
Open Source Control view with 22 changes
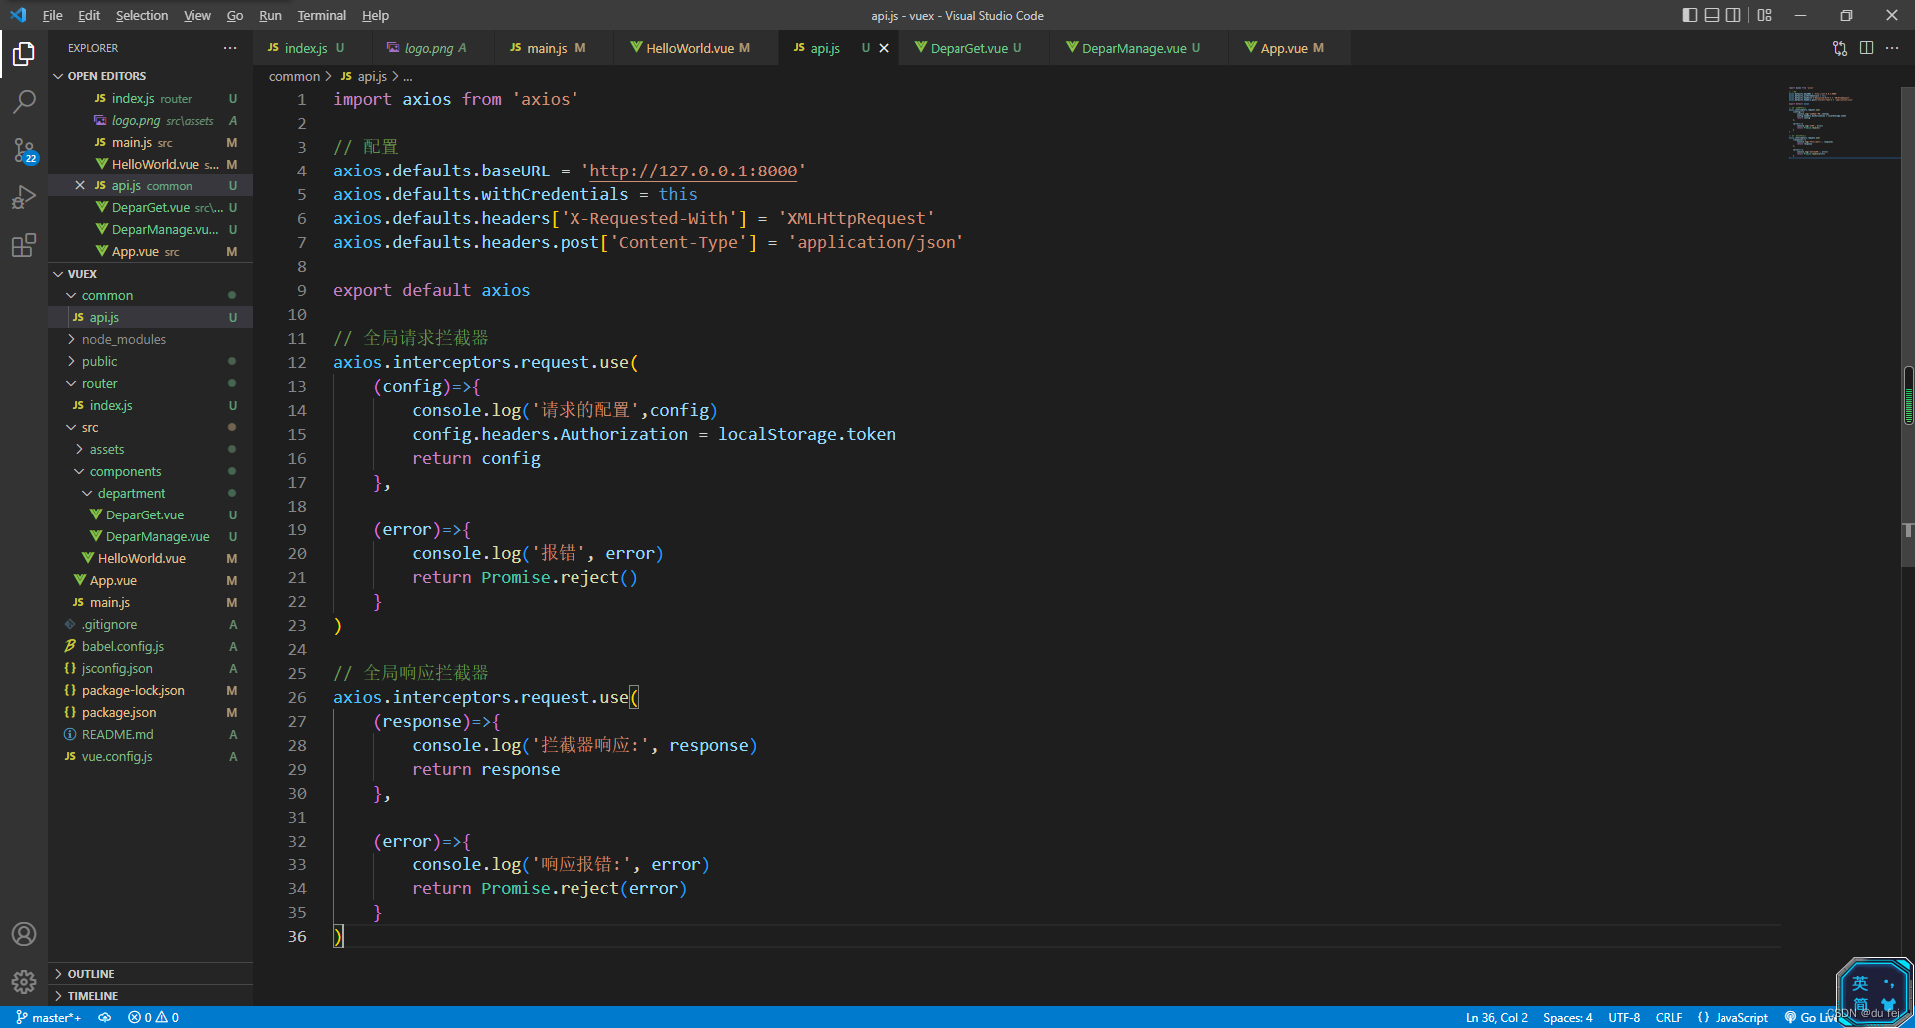click(24, 150)
